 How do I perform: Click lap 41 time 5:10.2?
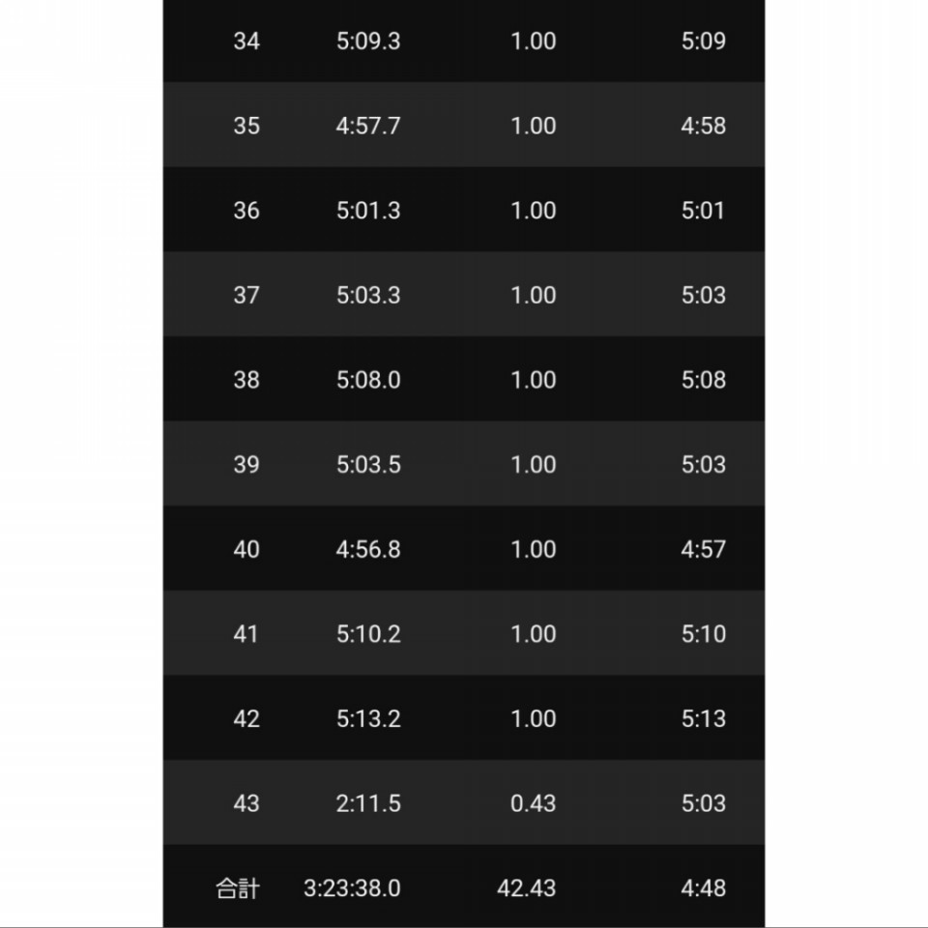(368, 634)
